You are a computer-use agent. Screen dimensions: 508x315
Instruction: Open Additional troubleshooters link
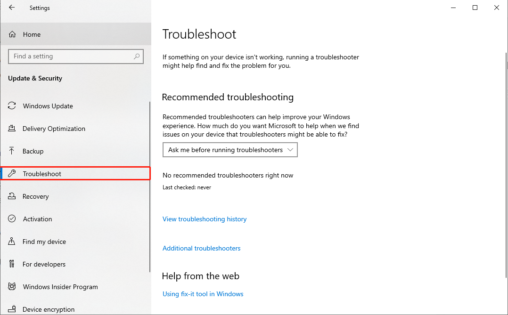pyautogui.click(x=202, y=248)
